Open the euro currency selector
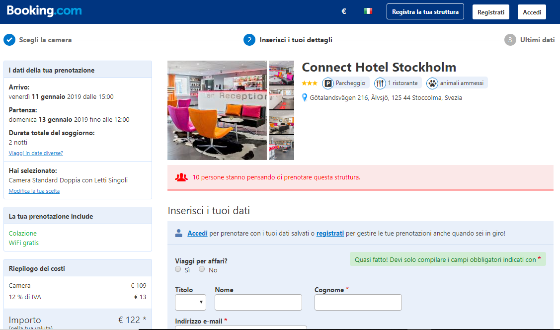Screen dimensions: 560x330 pos(344,11)
